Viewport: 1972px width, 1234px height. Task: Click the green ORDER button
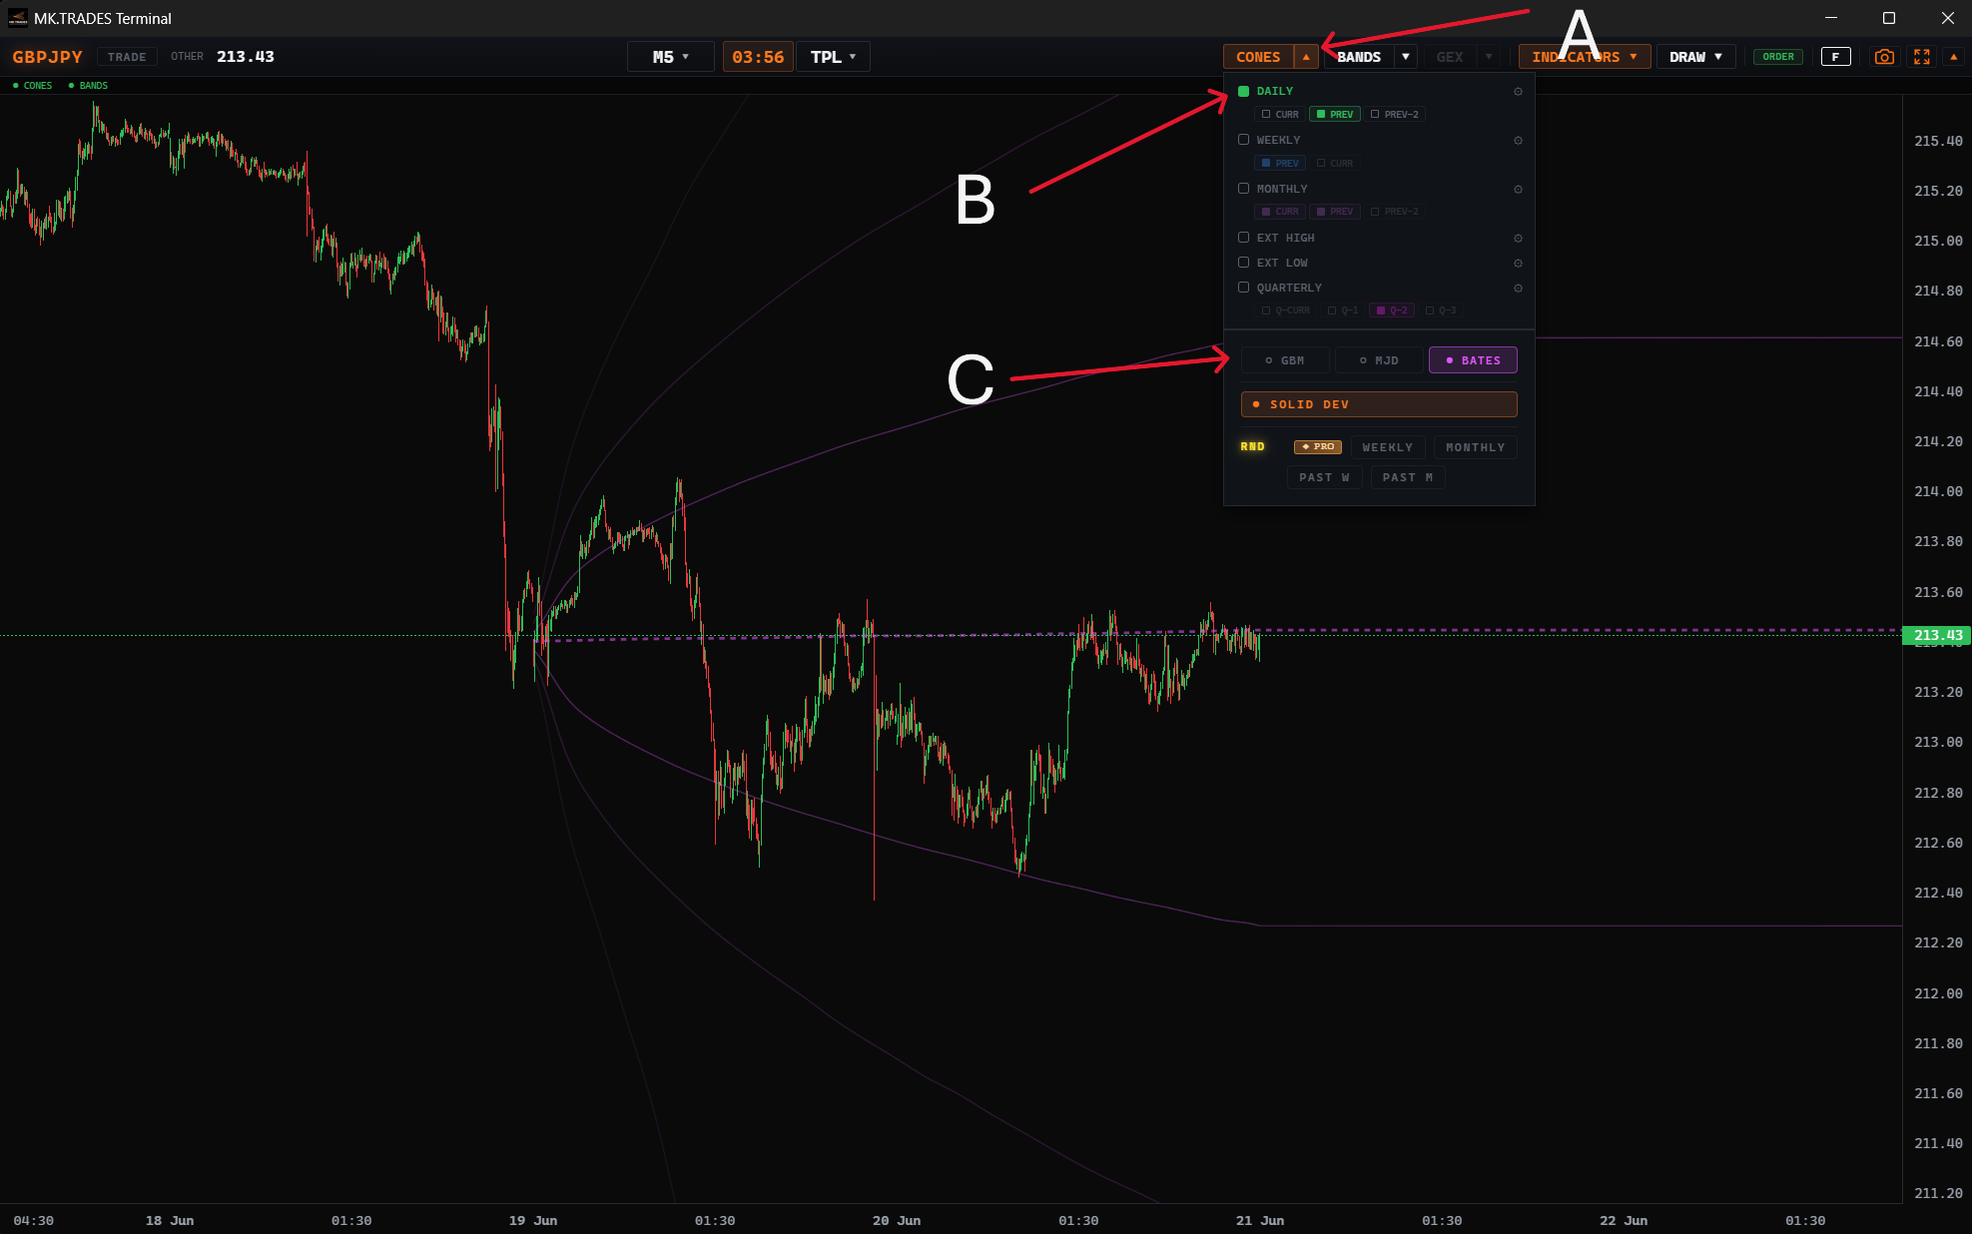pos(1778,57)
